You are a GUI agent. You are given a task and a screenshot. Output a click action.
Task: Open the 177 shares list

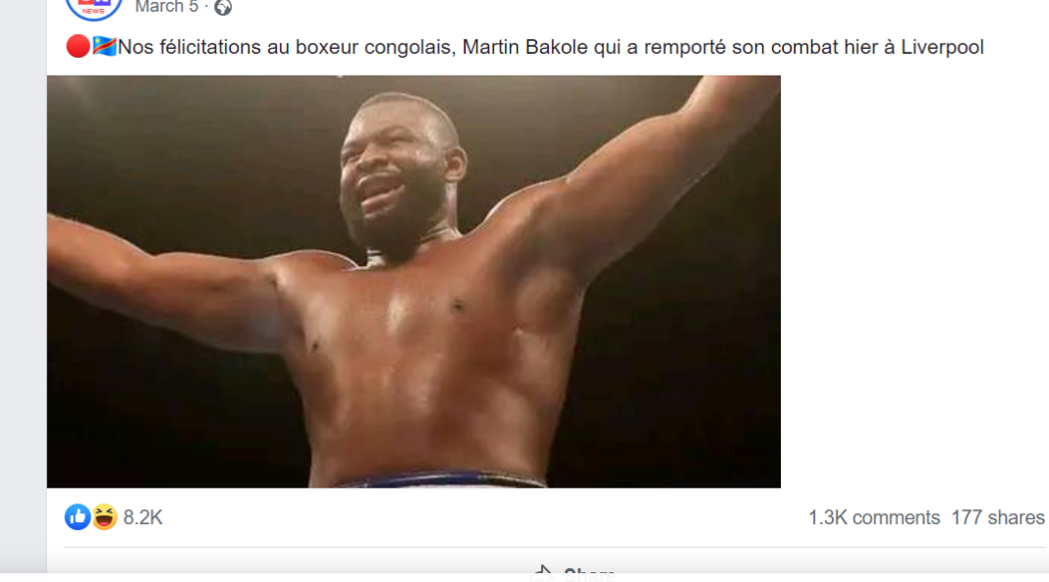[998, 518]
